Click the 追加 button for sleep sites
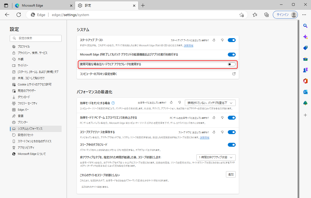 [231, 174]
